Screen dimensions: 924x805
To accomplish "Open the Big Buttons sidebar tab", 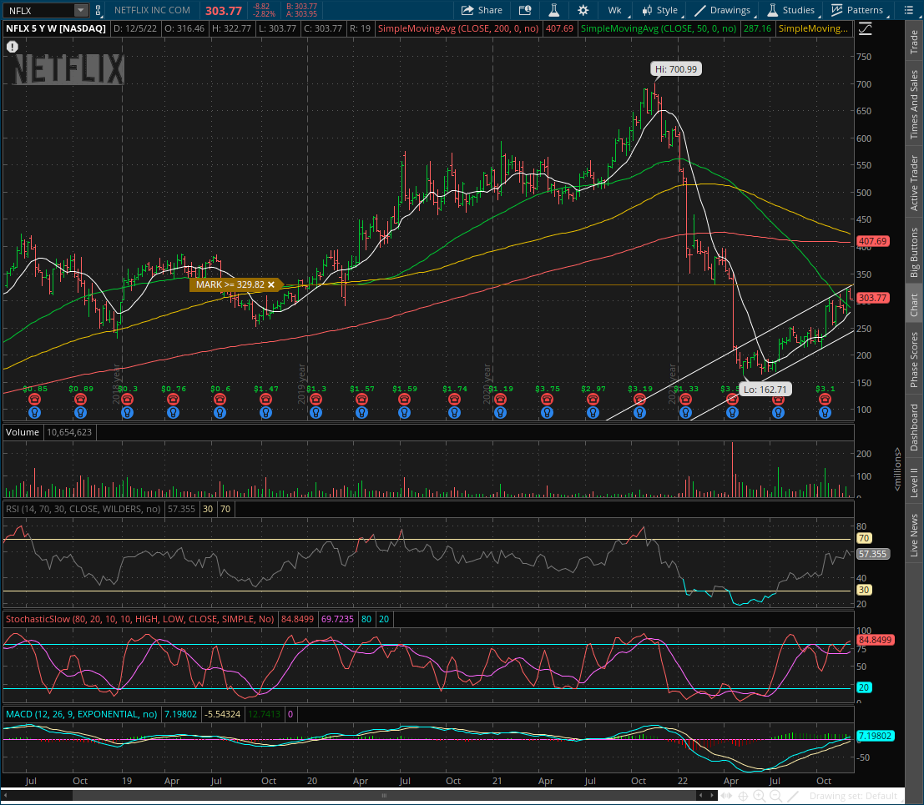I will click(914, 252).
